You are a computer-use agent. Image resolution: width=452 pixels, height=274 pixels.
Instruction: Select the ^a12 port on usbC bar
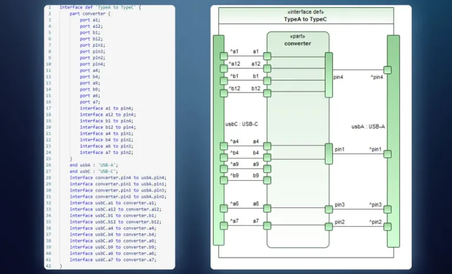(x=224, y=68)
